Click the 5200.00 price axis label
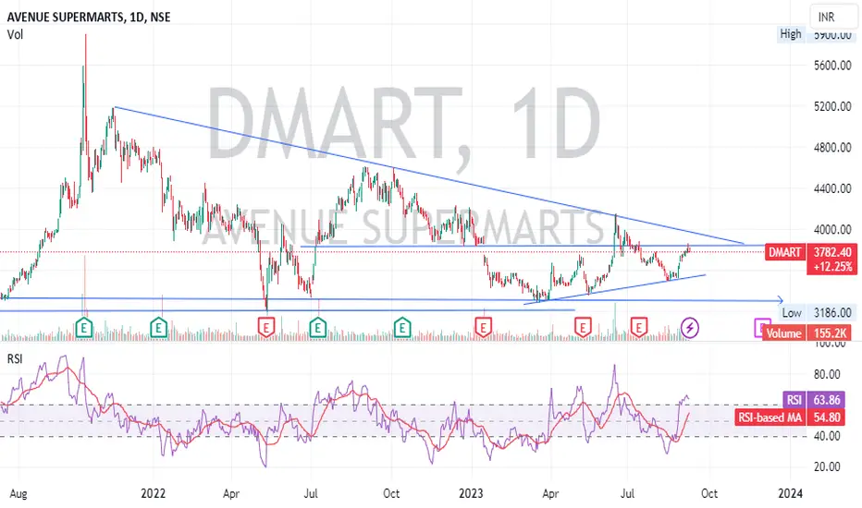 click(832, 106)
